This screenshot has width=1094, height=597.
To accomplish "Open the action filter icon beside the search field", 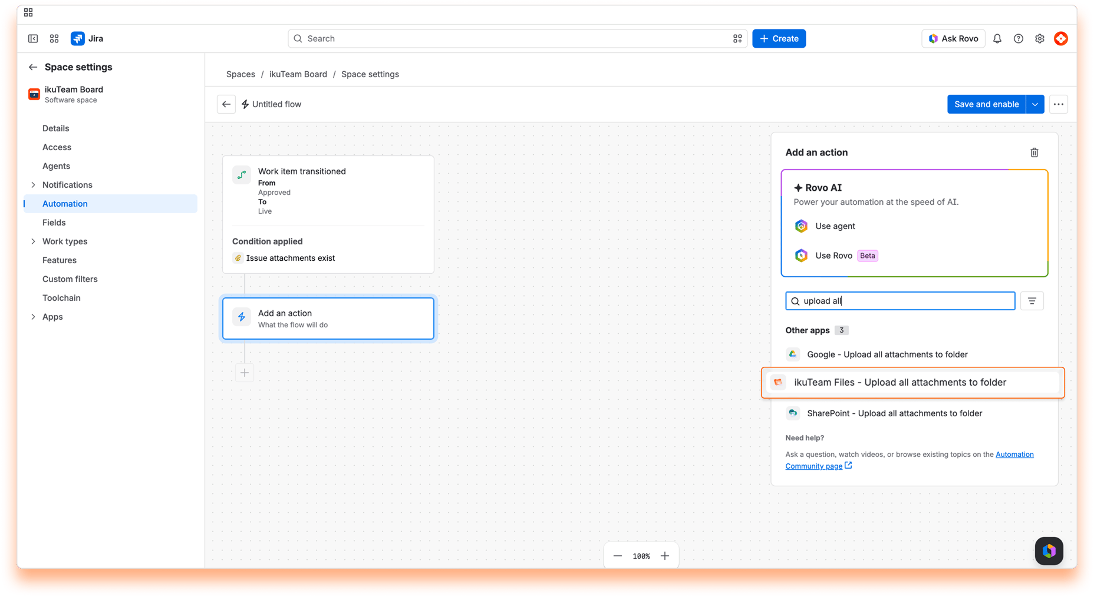I will click(x=1032, y=301).
